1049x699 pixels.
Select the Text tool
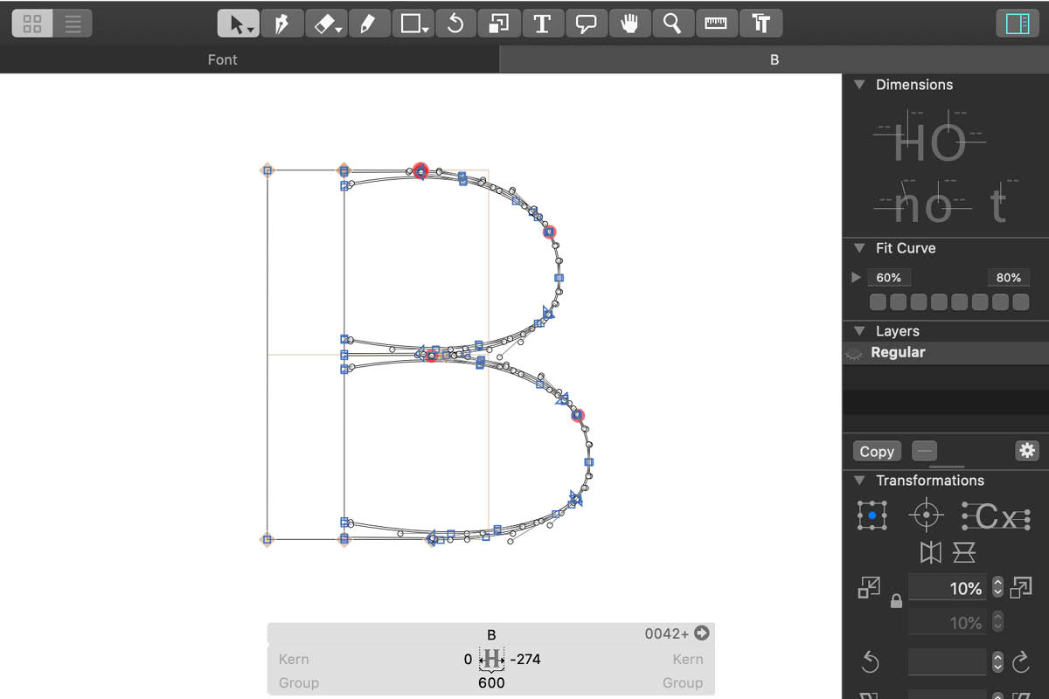(542, 24)
